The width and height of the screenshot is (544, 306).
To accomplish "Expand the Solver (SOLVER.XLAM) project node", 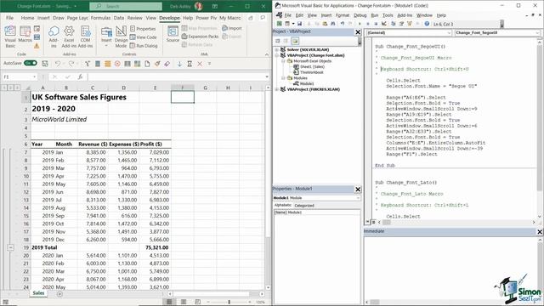I will 277,49.
